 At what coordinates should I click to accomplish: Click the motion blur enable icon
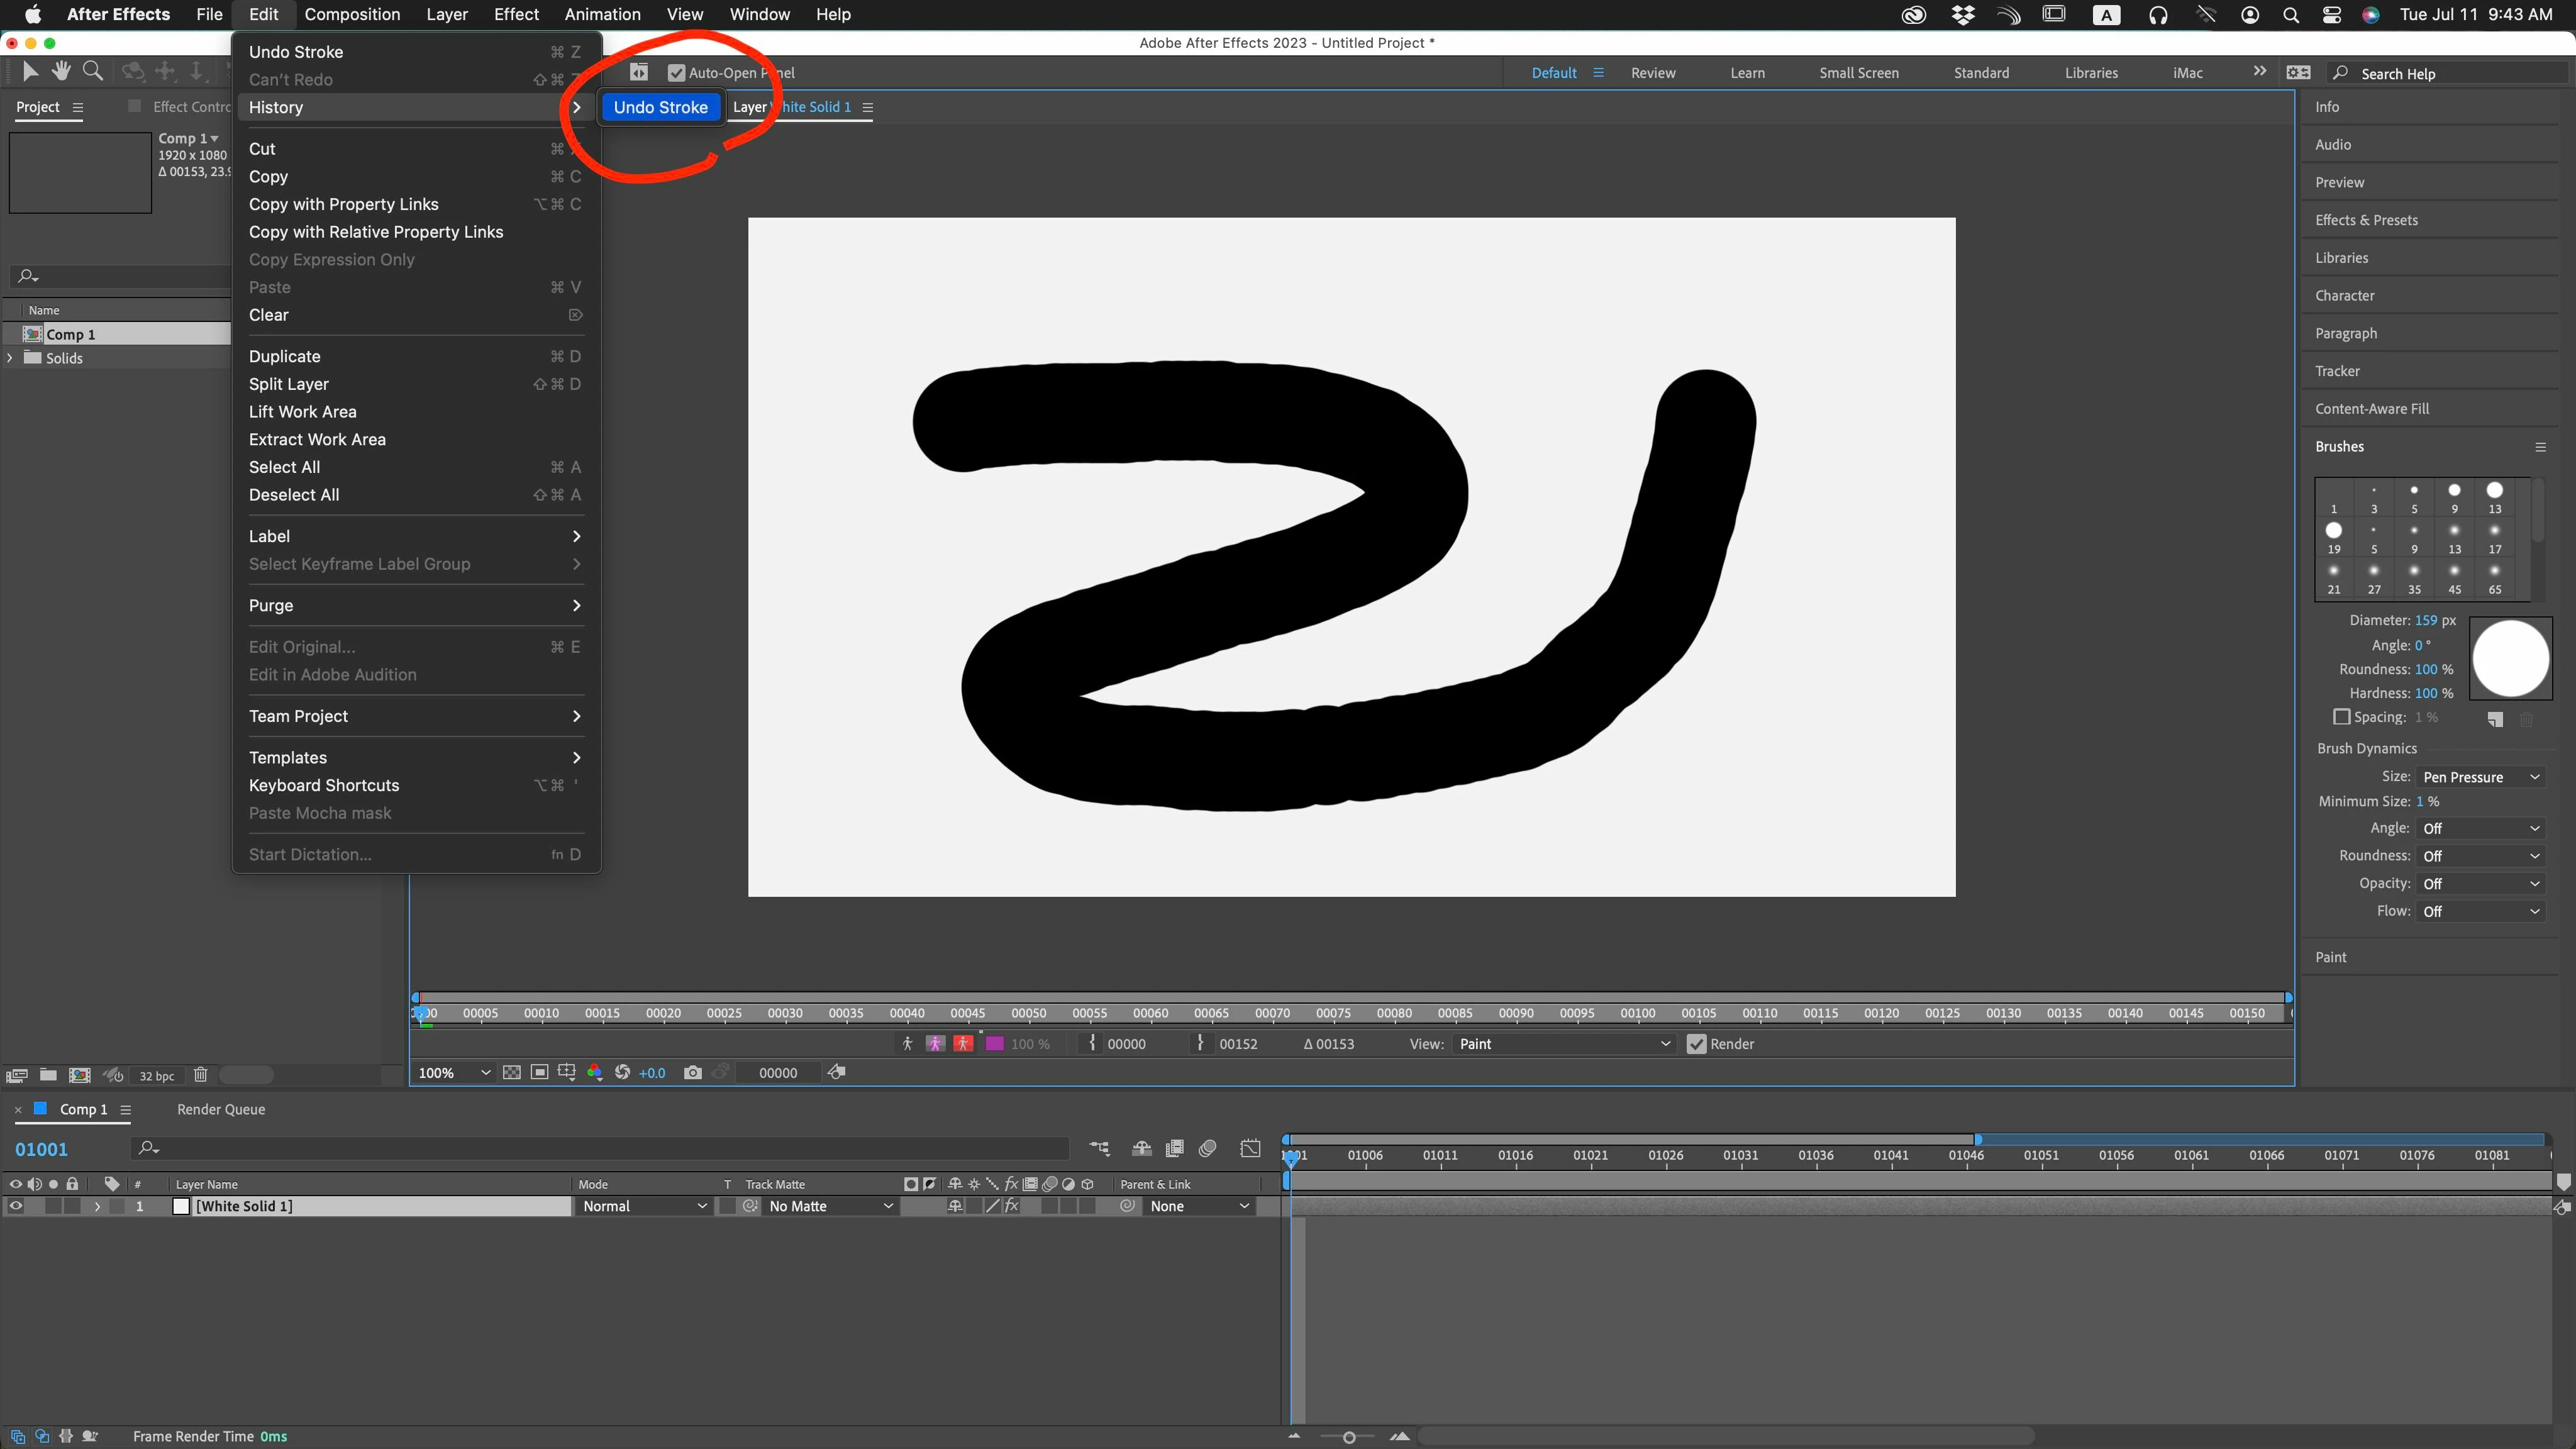point(1207,1148)
